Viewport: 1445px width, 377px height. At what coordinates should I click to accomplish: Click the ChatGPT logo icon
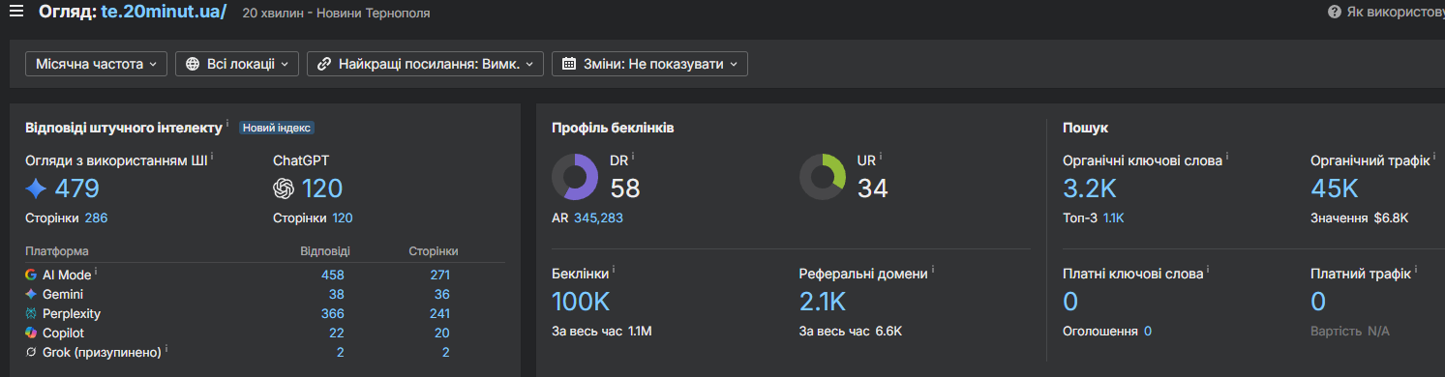284,188
